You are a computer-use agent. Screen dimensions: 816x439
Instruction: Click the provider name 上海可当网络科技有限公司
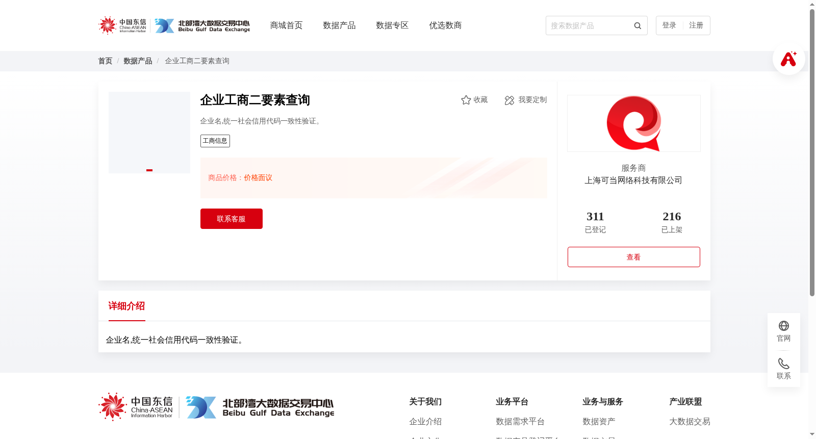tap(633, 180)
